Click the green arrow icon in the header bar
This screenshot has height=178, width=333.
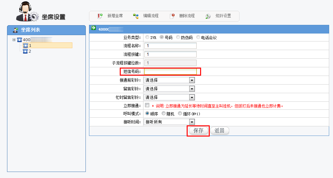(93, 28)
